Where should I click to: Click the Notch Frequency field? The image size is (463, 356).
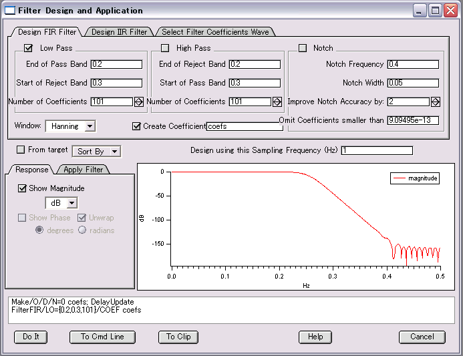tap(413, 64)
